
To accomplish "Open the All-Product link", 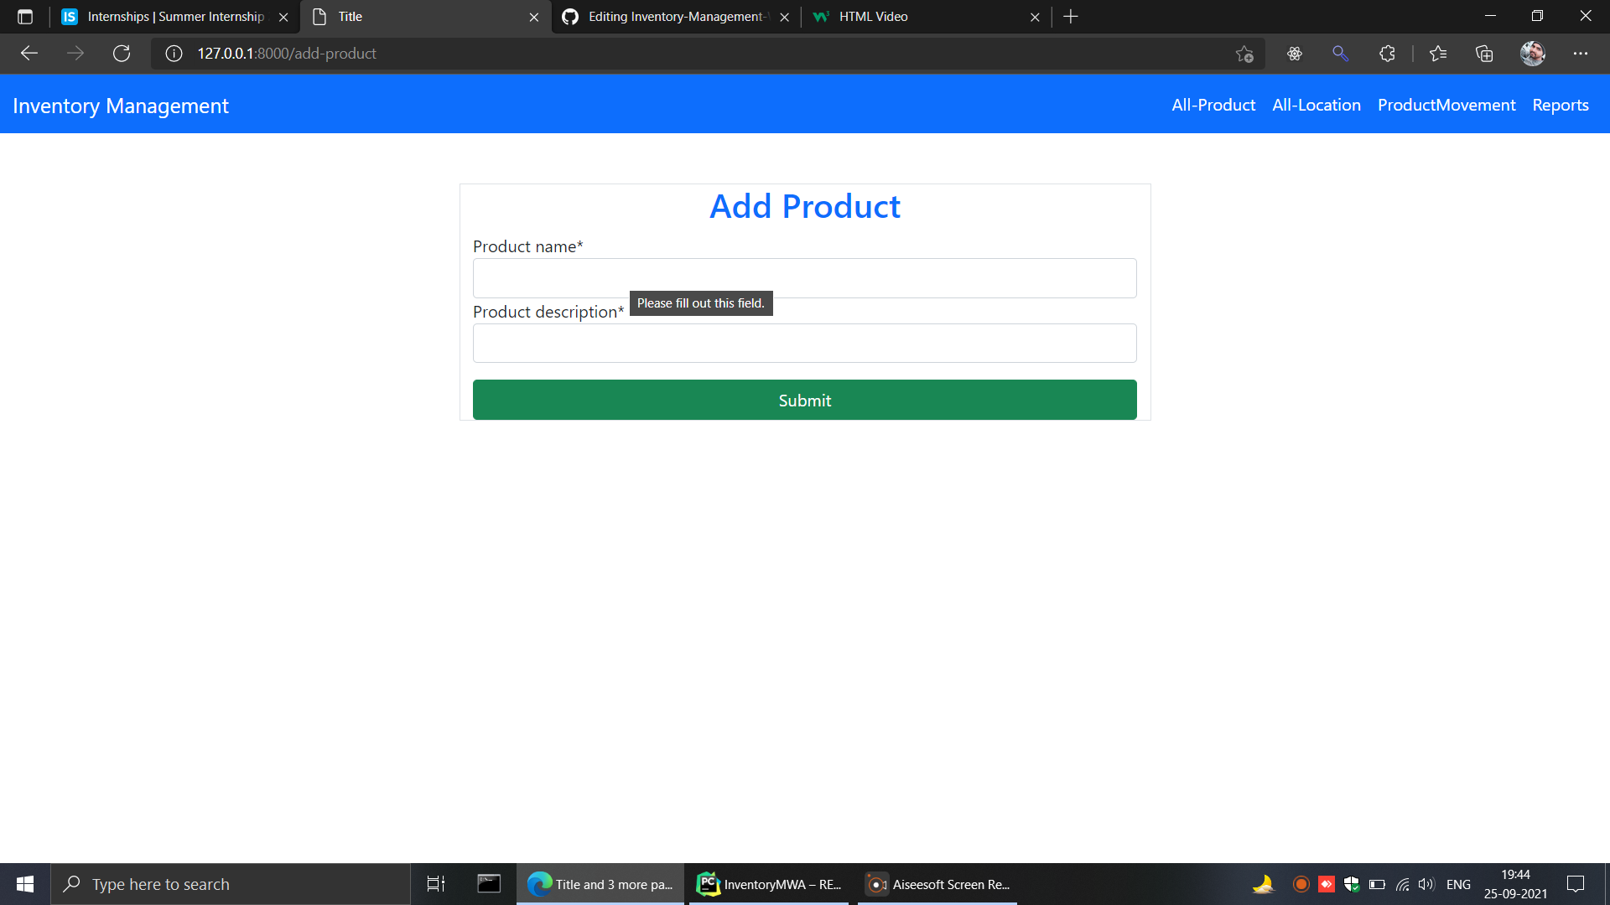I will pos(1213,105).
